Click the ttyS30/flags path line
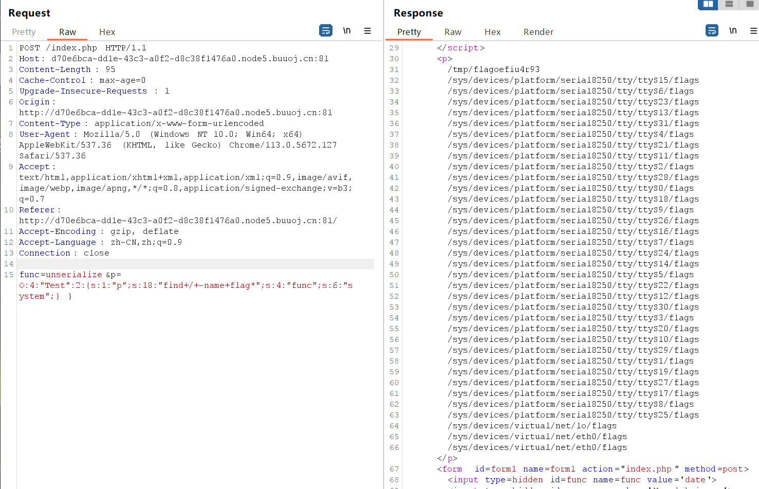The width and height of the screenshot is (759, 489). 573,307
